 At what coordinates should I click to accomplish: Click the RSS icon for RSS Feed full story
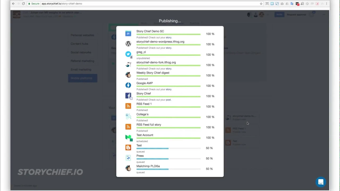128,127
